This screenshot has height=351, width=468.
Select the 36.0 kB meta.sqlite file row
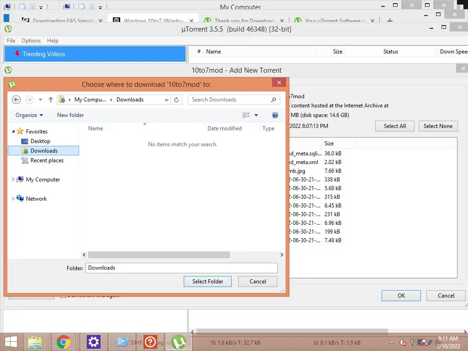point(315,154)
